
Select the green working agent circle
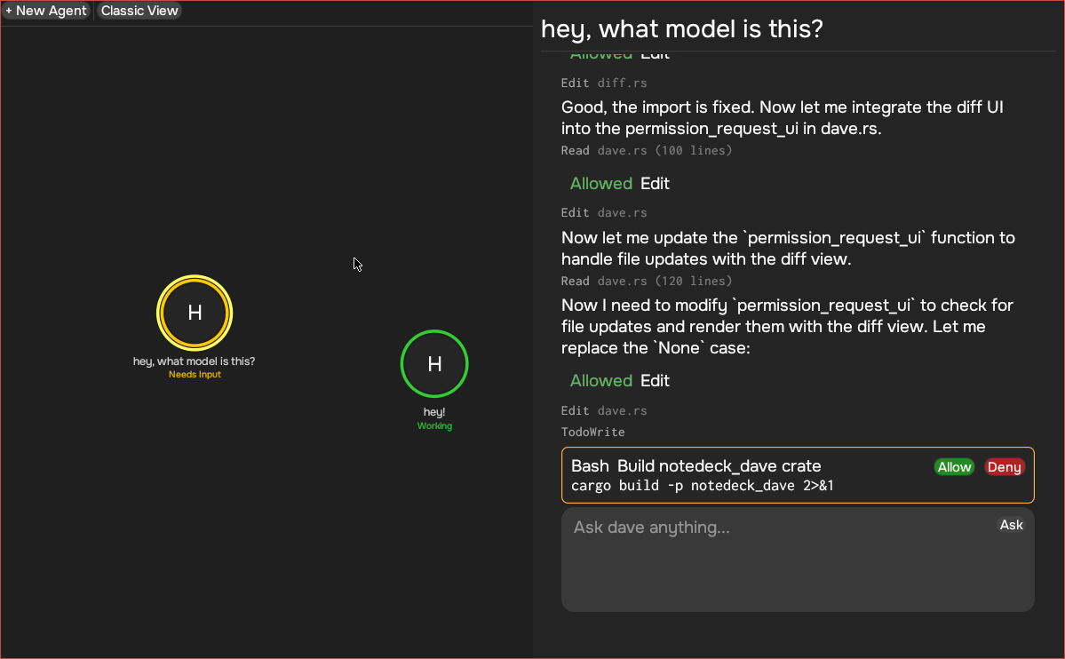point(434,364)
